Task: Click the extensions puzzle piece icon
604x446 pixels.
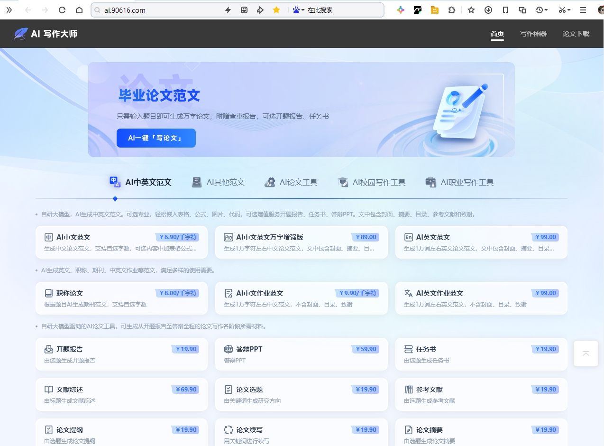Action: [452, 10]
